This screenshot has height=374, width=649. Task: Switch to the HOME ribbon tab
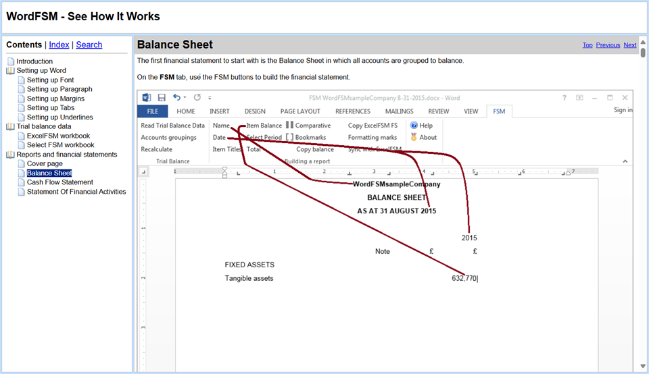tap(185, 111)
